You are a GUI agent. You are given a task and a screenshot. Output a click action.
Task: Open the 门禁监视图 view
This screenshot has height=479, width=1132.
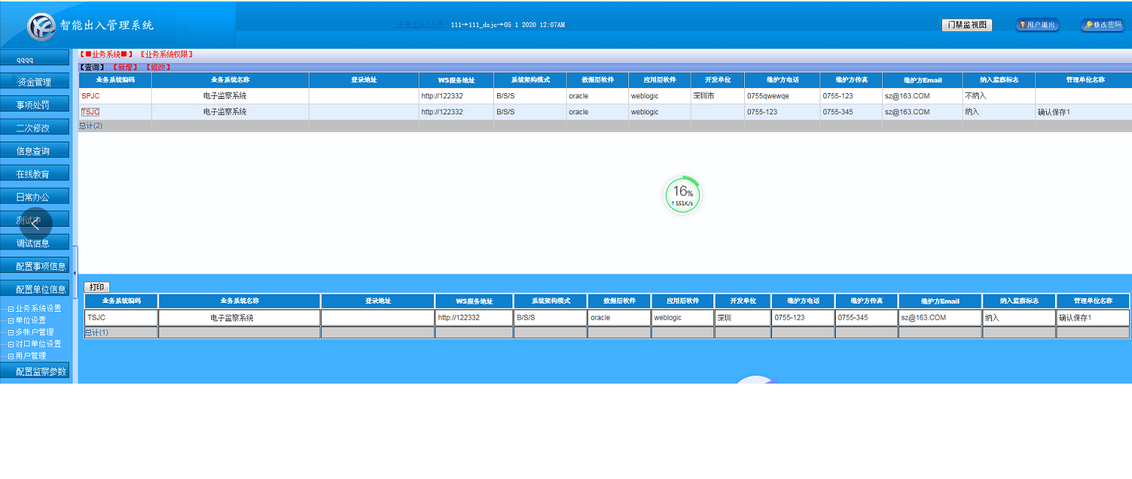coord(966,25)
